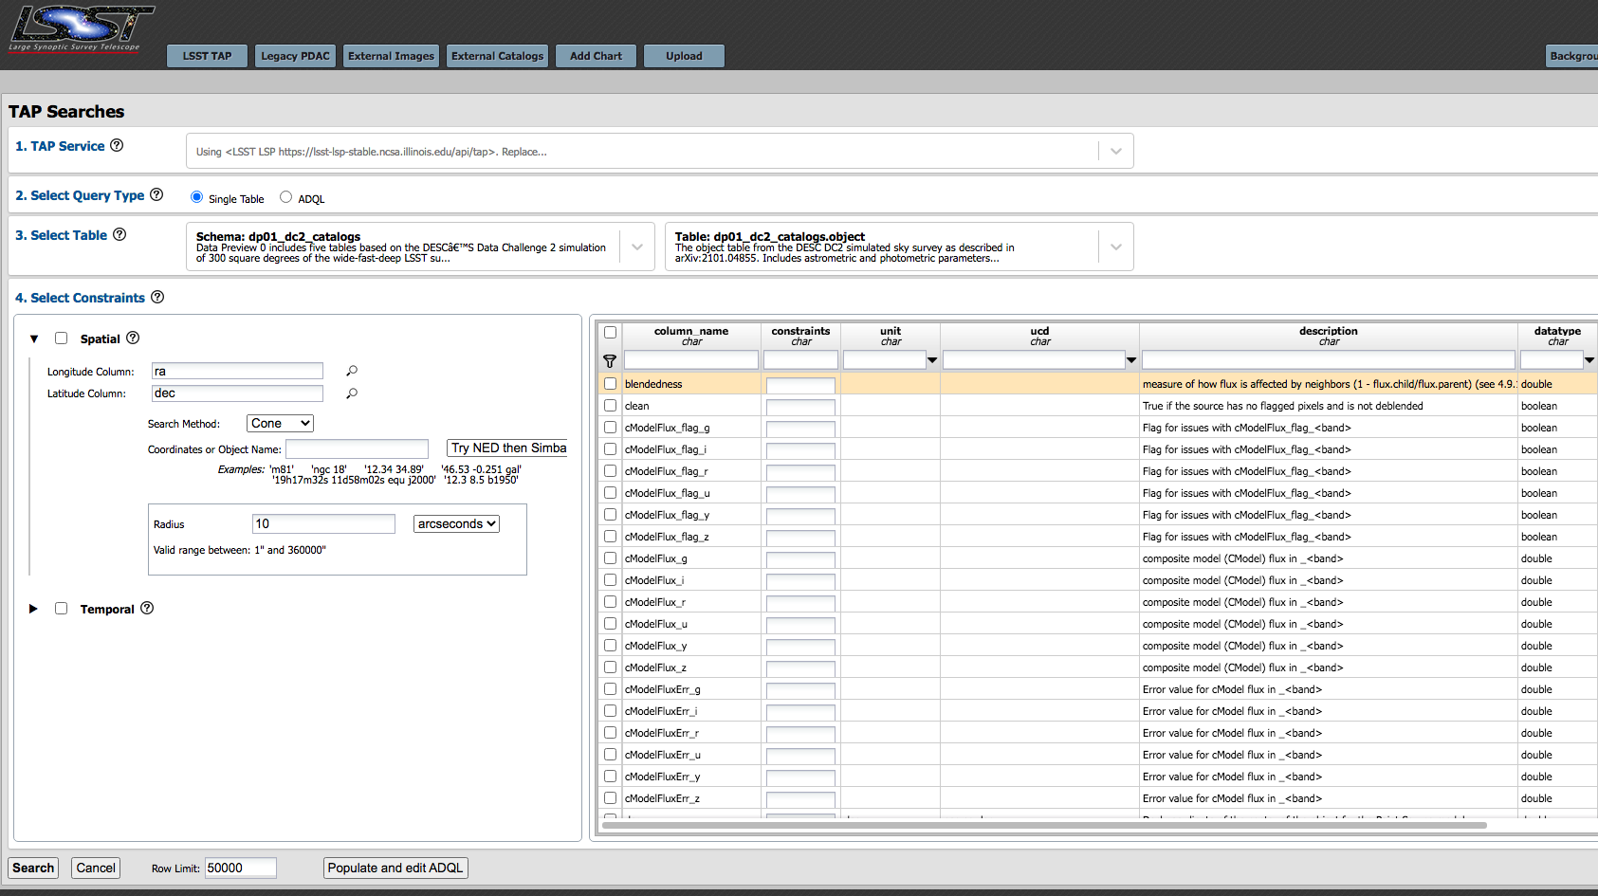Click the cModelFluxErr_r column name cell
This screenshot has height=896, width=1598.
click(x=690, y=733)
